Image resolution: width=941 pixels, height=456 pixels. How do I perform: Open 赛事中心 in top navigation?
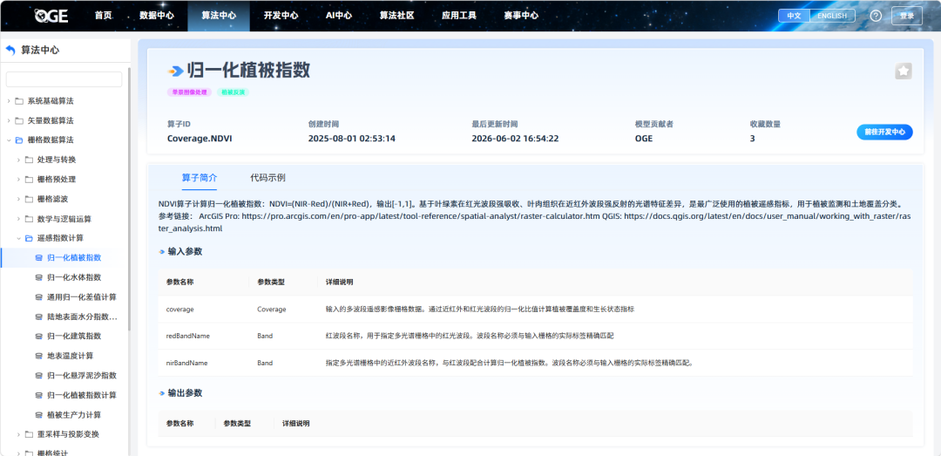[521, 16]
